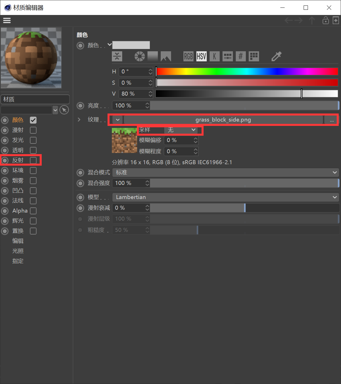Click the up arrow in the top toolbar
341x384 pixels.
tap(312, 20)
